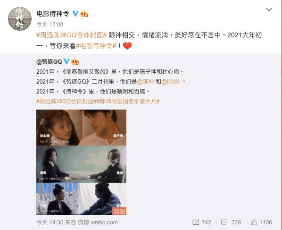282x230 pixels.
Task: Click the membership crown icon beside 电影侍神令
Action: coord(84,14)
